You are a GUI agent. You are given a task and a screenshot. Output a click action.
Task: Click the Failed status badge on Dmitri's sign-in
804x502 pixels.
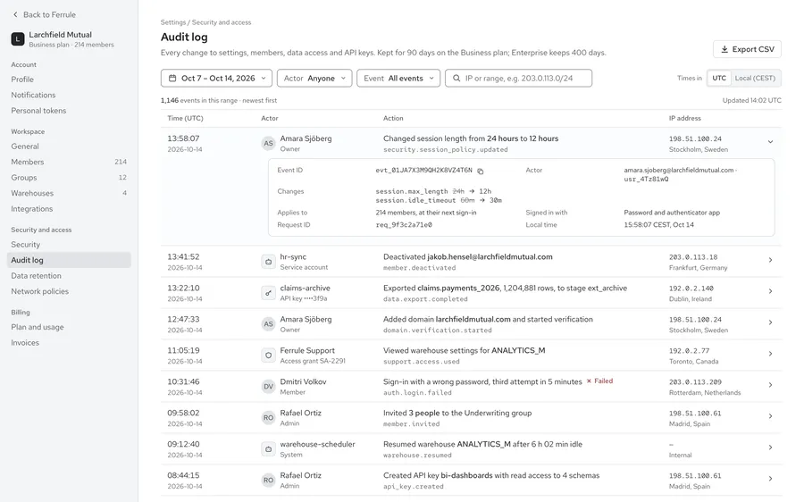pyautogui.click(x=599, y=381)
